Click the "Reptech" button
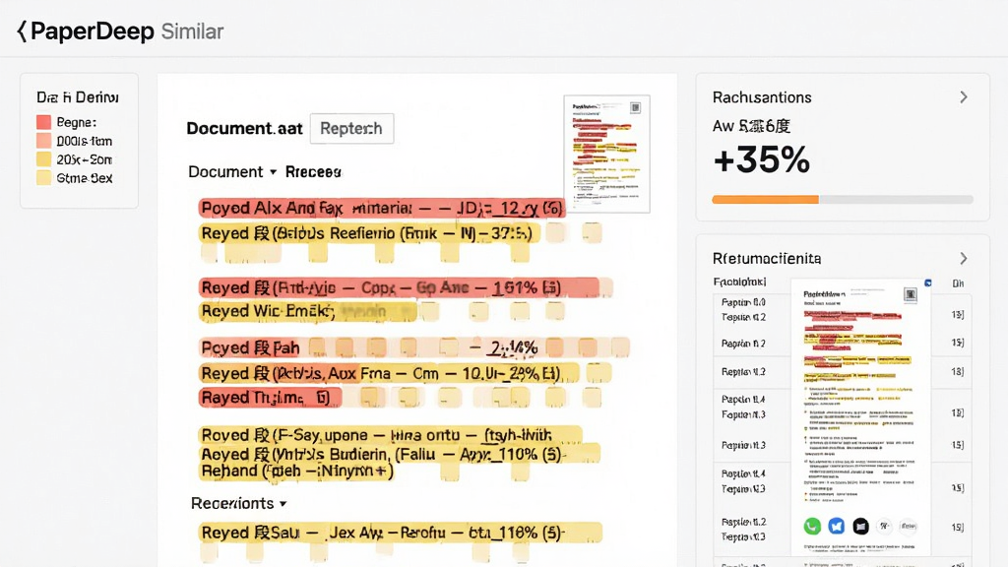The height and width of the screenshot is (567, 1008). point(351,129)
